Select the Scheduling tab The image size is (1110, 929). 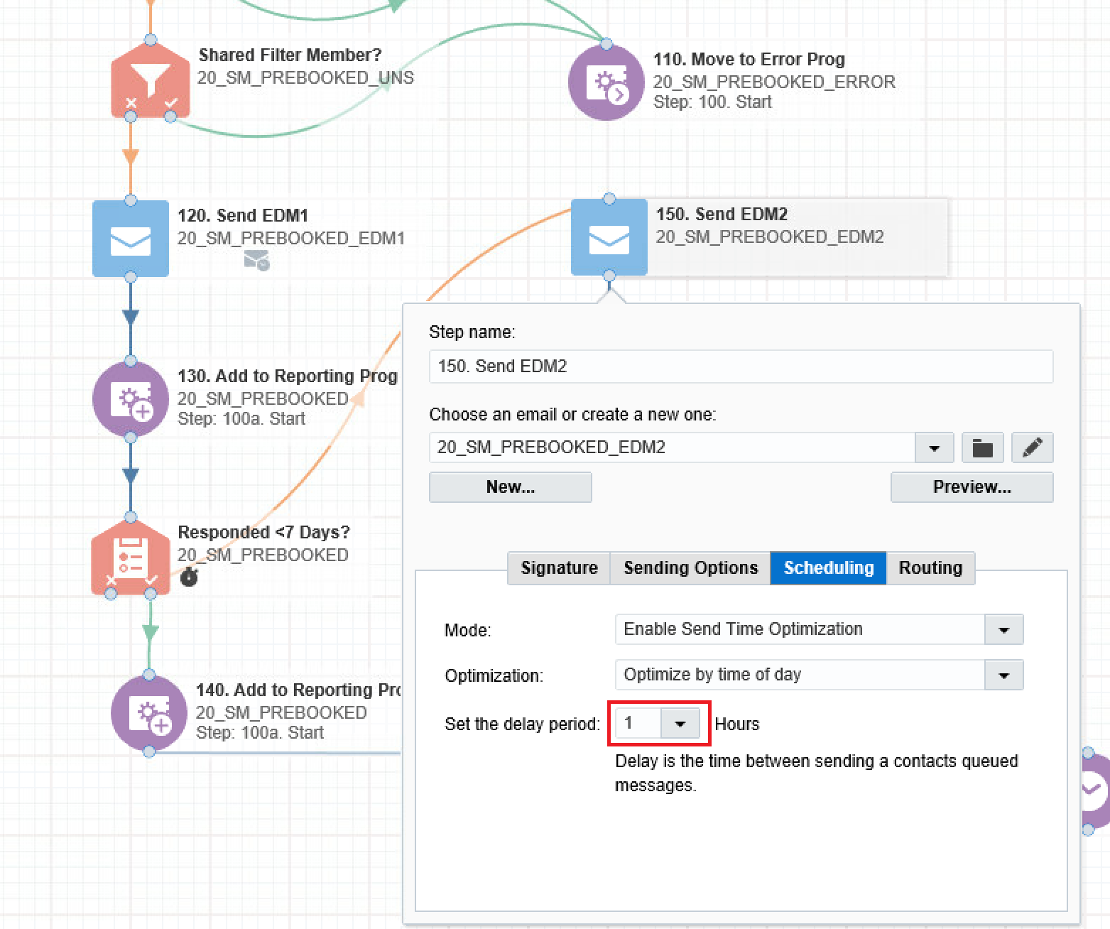click(x=829, y=568)
